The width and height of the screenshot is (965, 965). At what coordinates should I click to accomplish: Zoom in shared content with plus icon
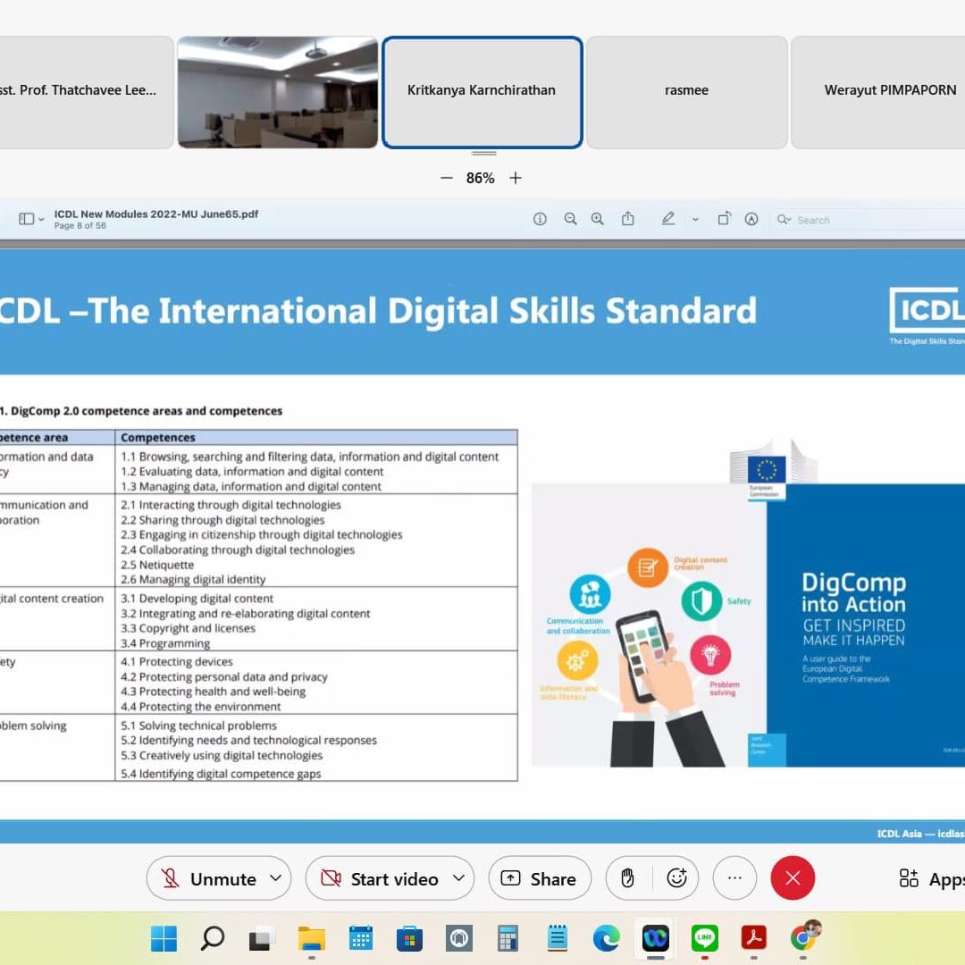point(516,178)
